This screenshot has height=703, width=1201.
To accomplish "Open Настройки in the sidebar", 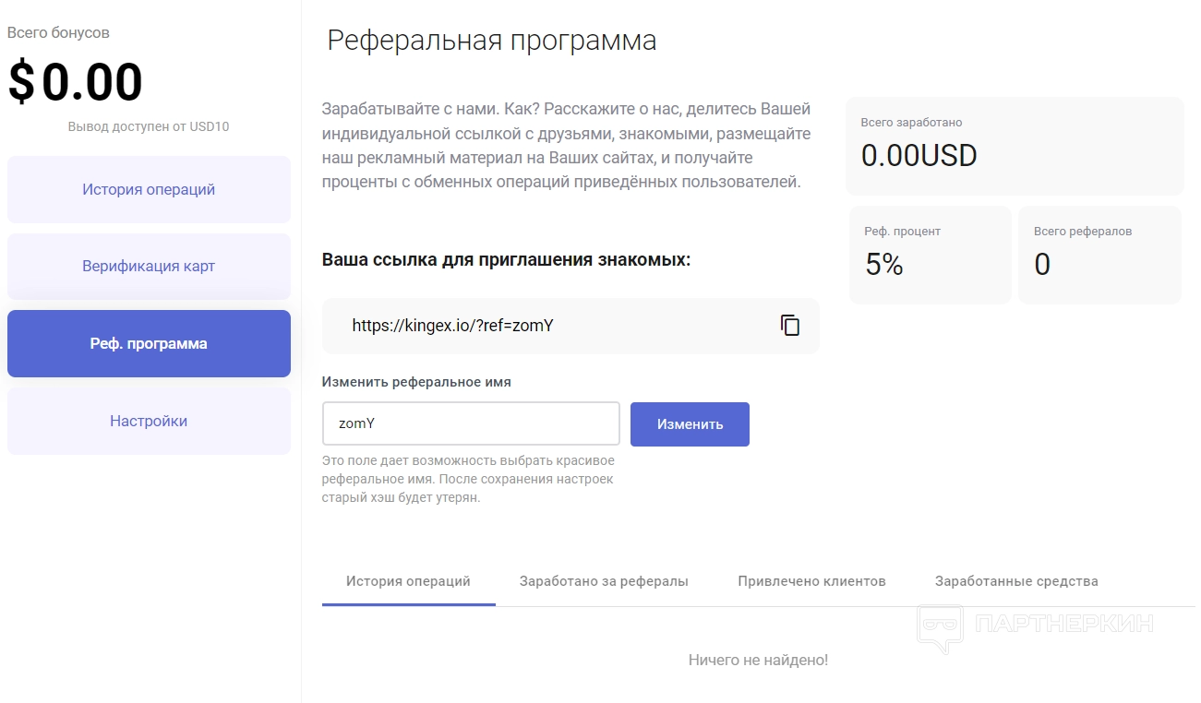I will (149, 421).
